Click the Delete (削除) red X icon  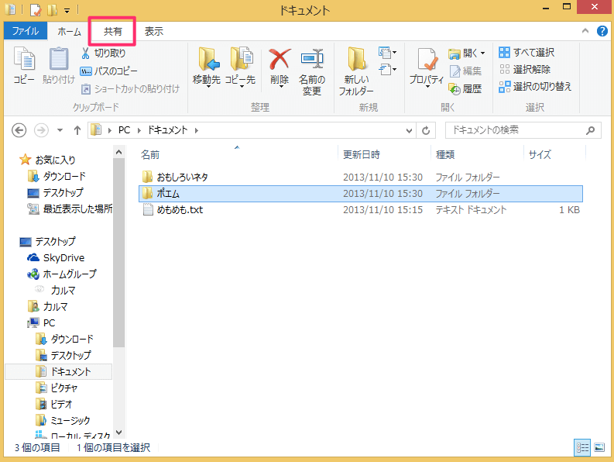click(280, 59)
